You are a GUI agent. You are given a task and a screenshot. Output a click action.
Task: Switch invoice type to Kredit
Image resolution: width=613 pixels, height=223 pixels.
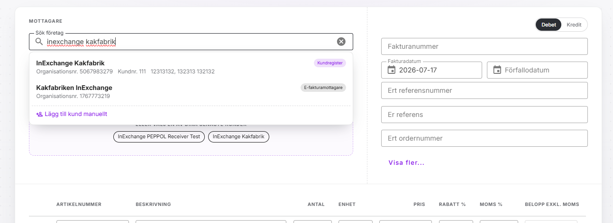[x=574, y=25]
